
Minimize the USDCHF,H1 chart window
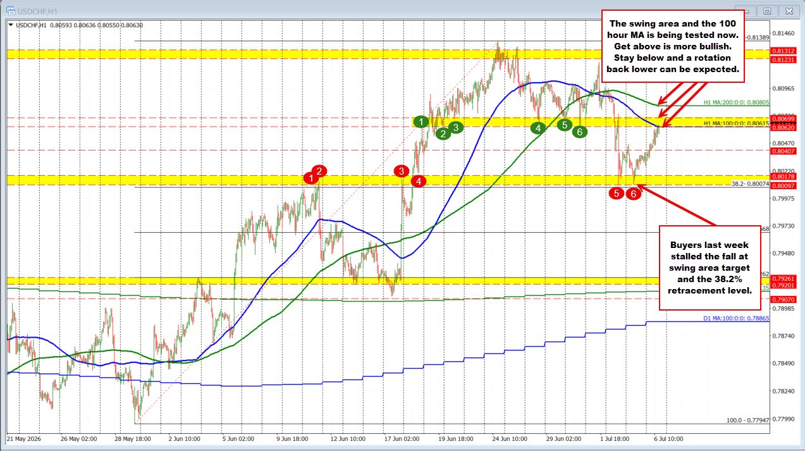click(x=750, y=11)
